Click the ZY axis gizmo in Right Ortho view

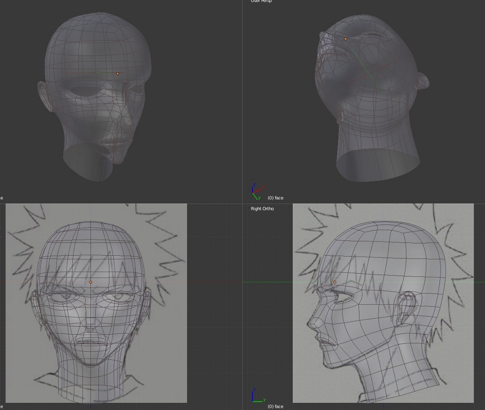pyautogui.click(x=259, y=395)
